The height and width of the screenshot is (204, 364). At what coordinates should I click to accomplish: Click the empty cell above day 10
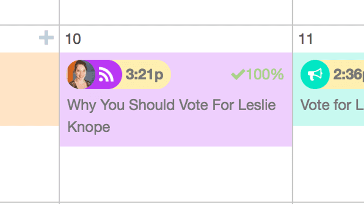(x=175, y=12)
